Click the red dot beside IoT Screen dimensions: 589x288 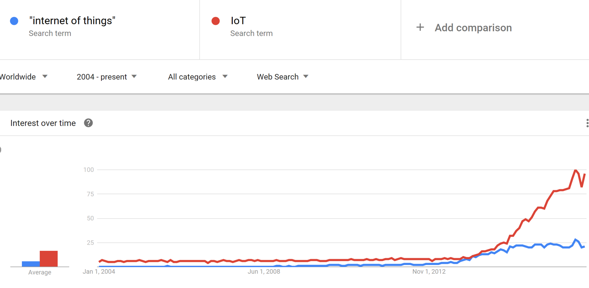pyautogui.click(x=216, y=21)
